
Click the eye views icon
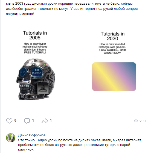(x=136, y=121)
